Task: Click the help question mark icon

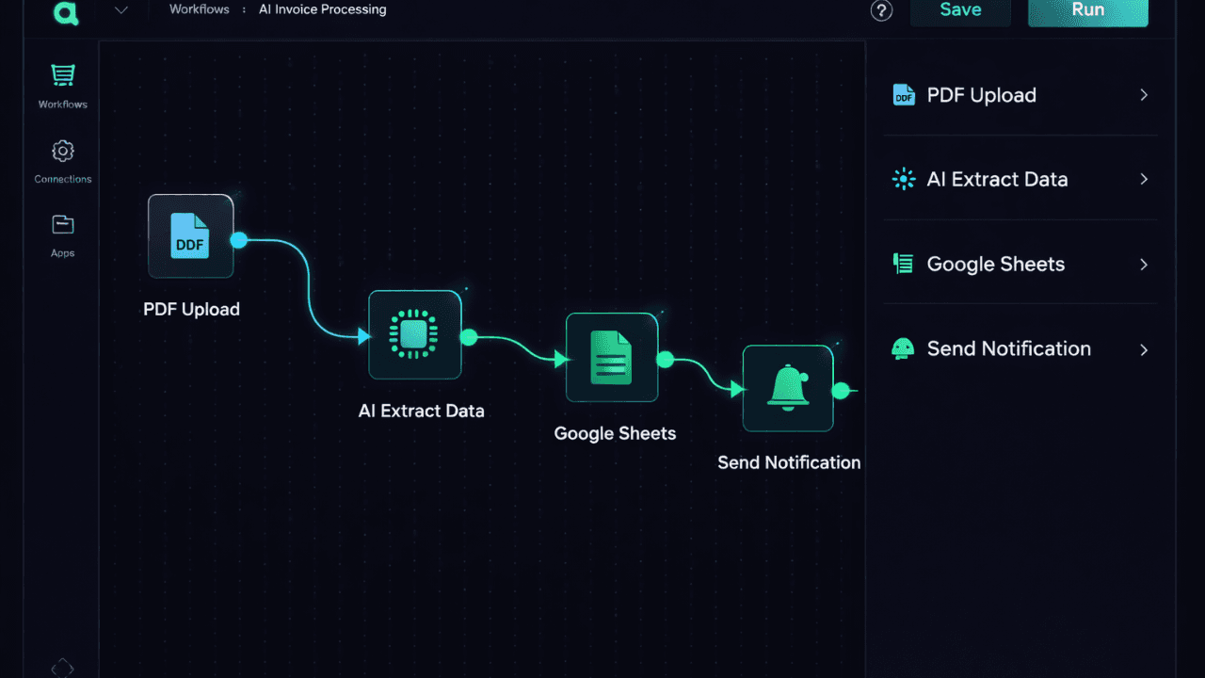Action: coord(881,10)
